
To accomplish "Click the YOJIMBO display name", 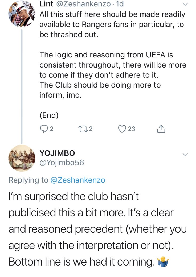I will tap(57, 153).
